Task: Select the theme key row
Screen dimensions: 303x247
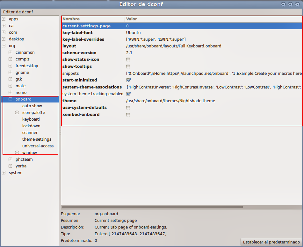Action: [182, 101]
